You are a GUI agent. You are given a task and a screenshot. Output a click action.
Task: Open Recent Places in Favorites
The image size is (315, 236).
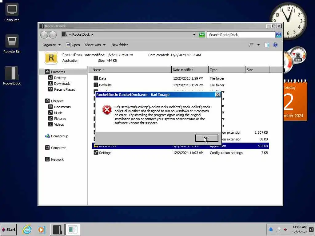62,89
